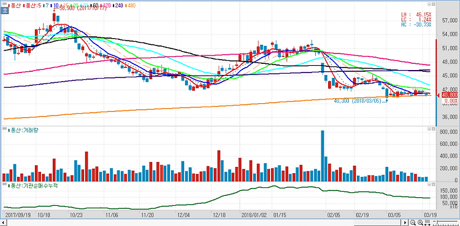Click the 800,000 volume axis label

coord(448,131)
